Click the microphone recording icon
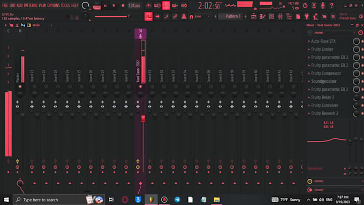 [x=323, y=5]
